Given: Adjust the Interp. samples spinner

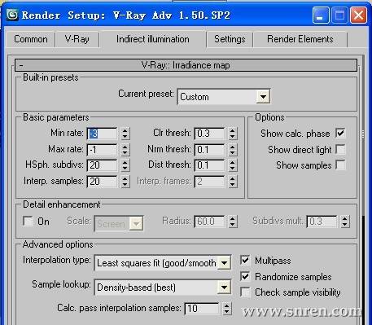Looking at the screenshot, I should [125, 182].
